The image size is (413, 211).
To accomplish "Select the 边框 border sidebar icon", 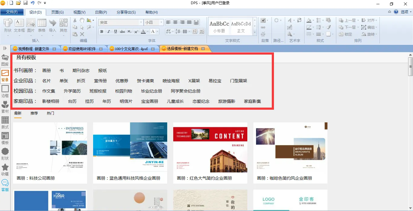I will coord(5,91).
